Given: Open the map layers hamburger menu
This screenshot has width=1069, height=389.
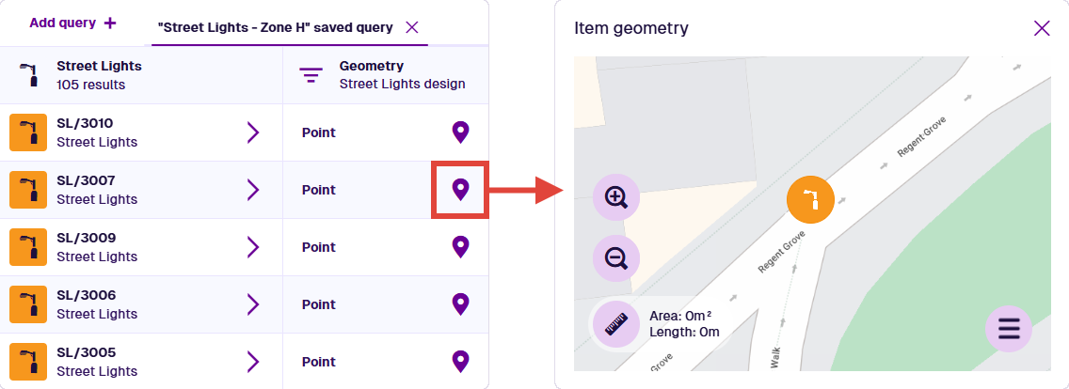Looking at the screenshot, I should [x=1009, y=329].
